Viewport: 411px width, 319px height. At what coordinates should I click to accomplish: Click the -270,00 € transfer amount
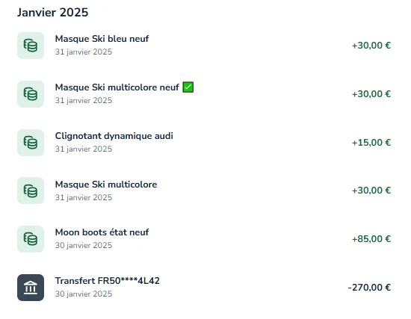pyautogui.click(x=369, y=288)
